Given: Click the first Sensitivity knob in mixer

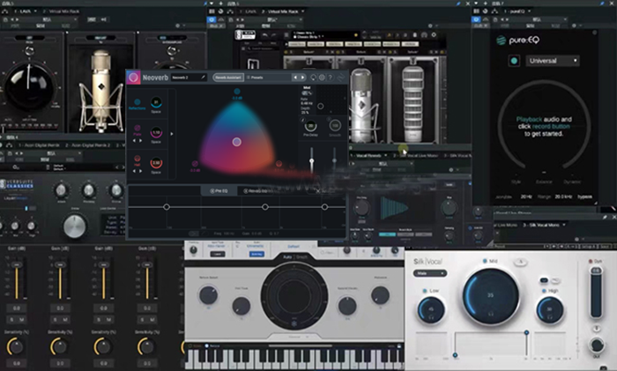Looking at the screenshot, I should point(15,346).
